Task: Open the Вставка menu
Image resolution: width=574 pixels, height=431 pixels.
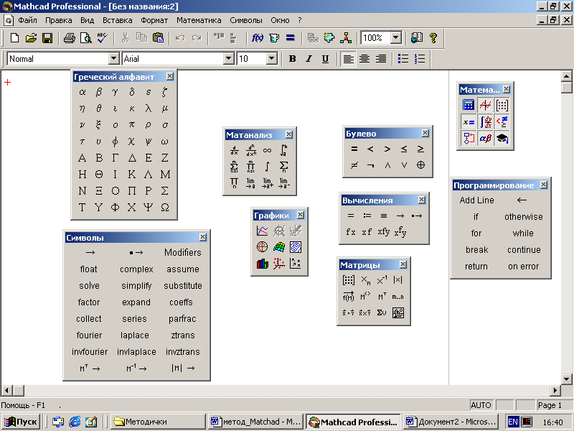Action: click(117, 20)
